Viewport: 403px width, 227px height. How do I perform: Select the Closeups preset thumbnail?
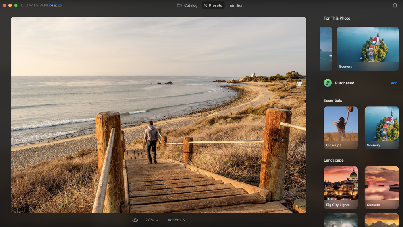pos(341,128)
